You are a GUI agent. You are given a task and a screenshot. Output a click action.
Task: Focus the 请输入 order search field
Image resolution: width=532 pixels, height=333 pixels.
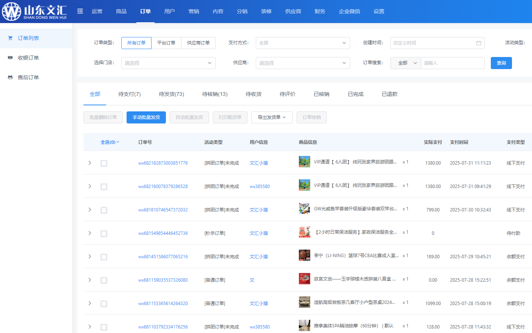[453, 63]
